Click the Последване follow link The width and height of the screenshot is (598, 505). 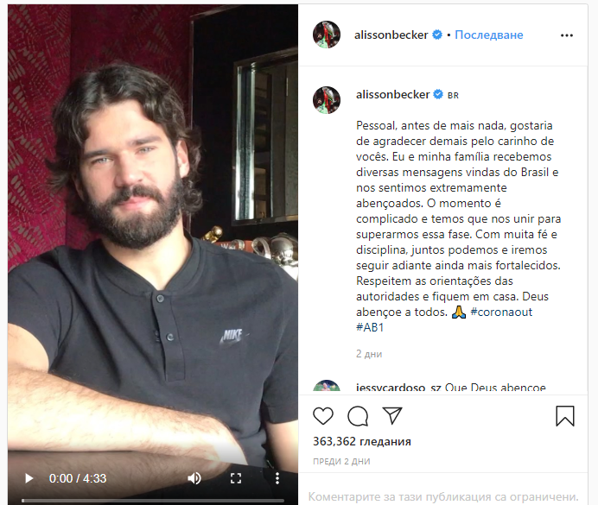(489, 35)
